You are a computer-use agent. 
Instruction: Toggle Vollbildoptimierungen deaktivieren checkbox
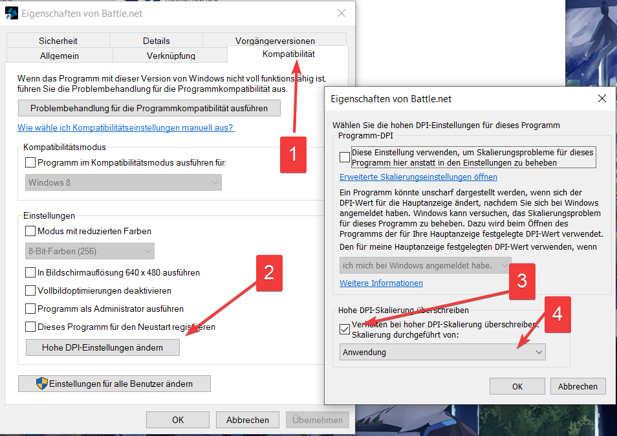click(30, 290)
